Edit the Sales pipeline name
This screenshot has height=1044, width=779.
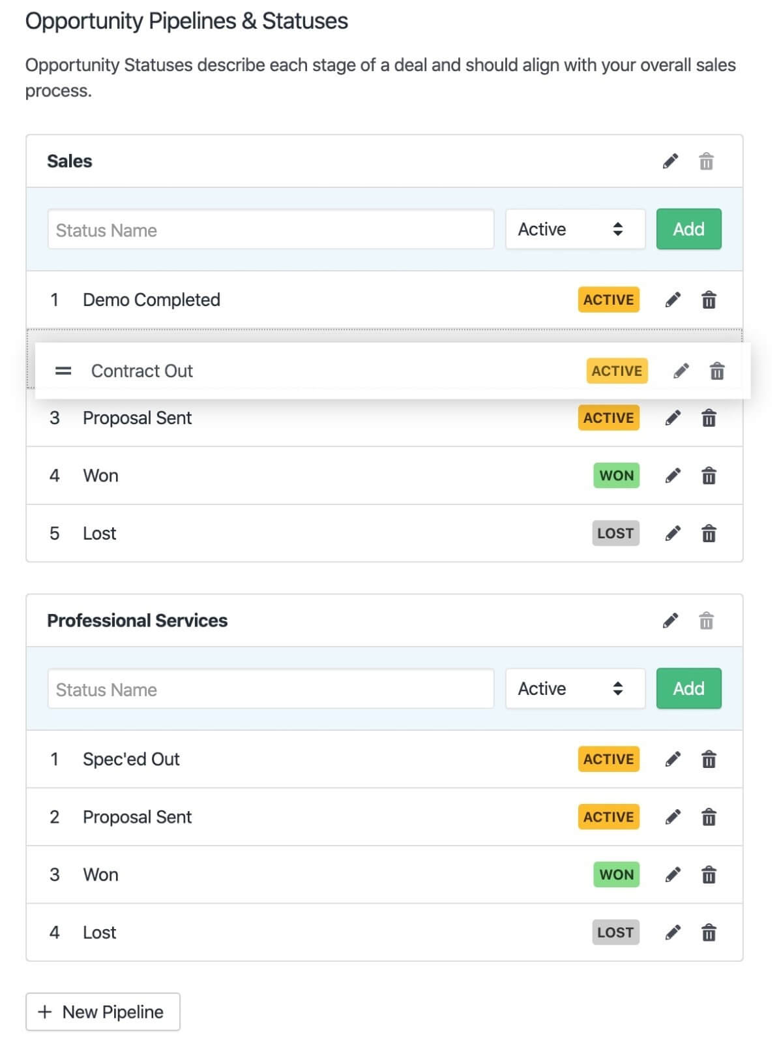[x=670, y=161]
